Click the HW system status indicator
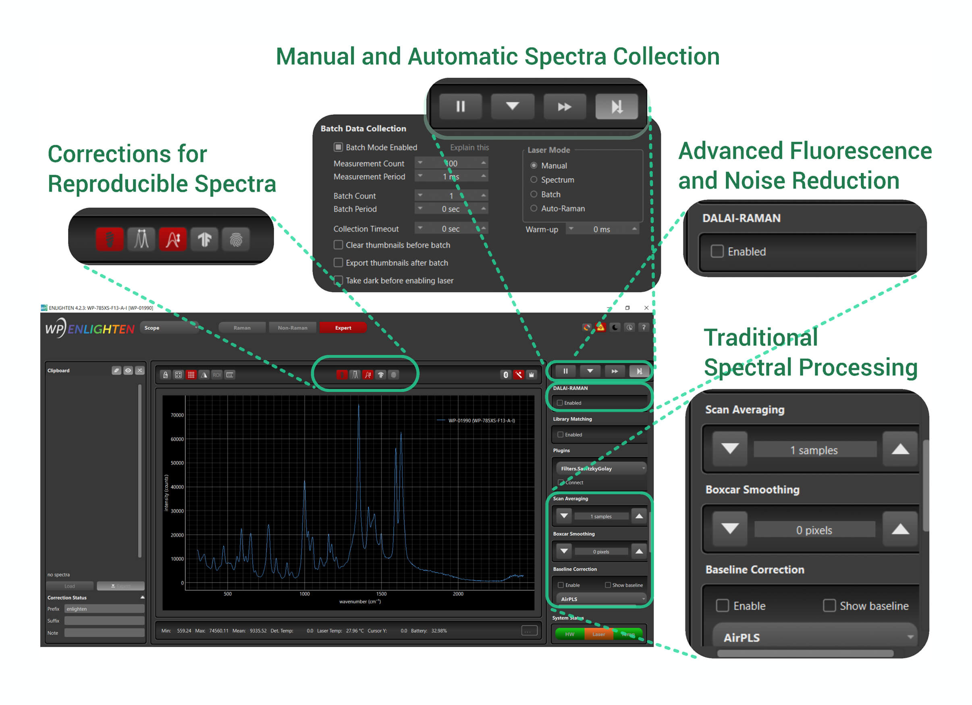The height and width of the screenshot is (705, 972). tap(569, 635)
